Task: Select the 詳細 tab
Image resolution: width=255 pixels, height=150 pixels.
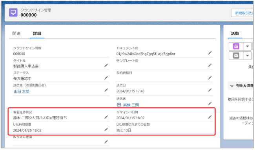Action: pos(37,34)
